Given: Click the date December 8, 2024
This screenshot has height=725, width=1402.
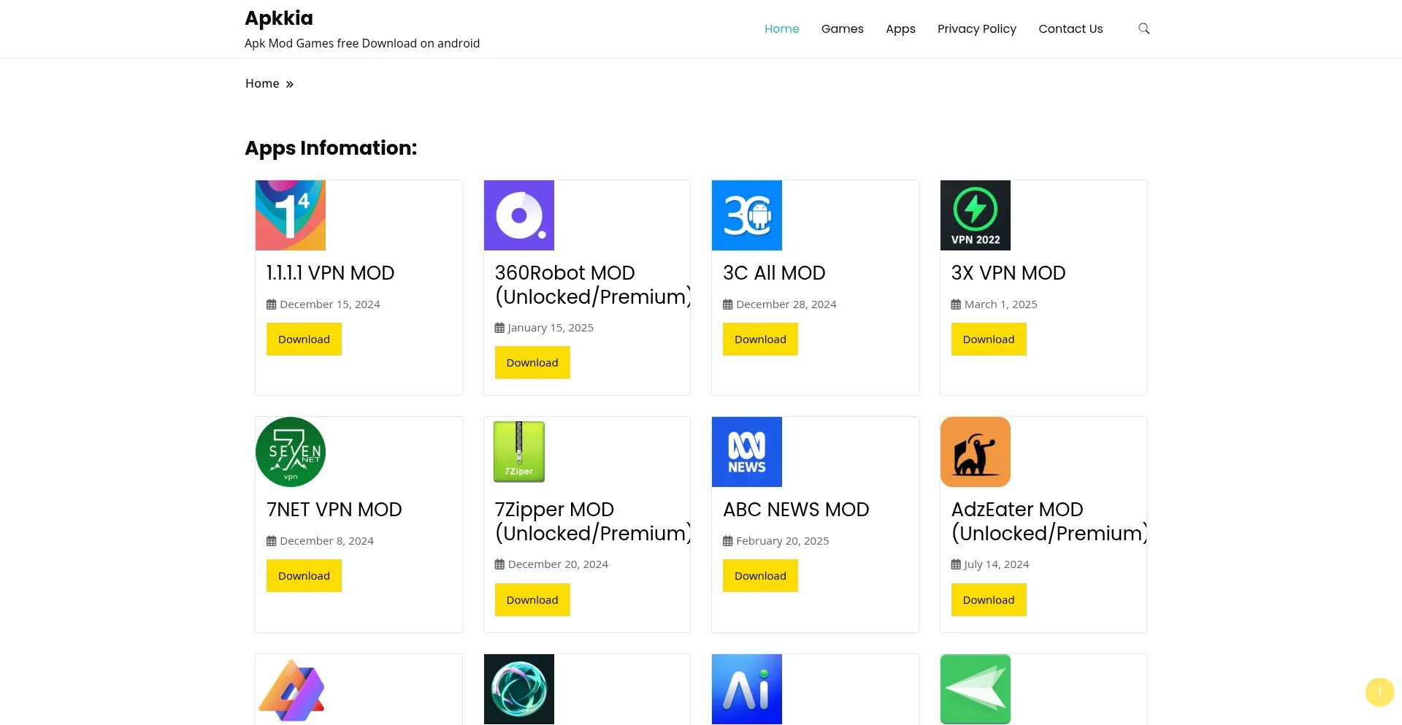Looking at the screenshot, I should tap(326, 541).
